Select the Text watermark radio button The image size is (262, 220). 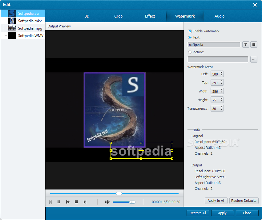click(190, 38)
